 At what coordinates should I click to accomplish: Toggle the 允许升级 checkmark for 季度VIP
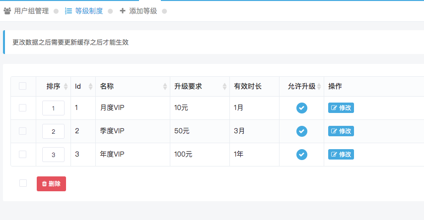pyautogui.click(x=302, y=131)
